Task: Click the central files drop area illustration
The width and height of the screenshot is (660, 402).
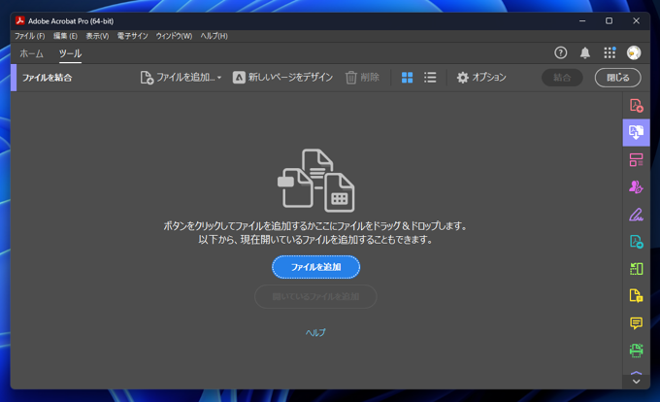Action: pyautogui.click(x=316, y=181)
